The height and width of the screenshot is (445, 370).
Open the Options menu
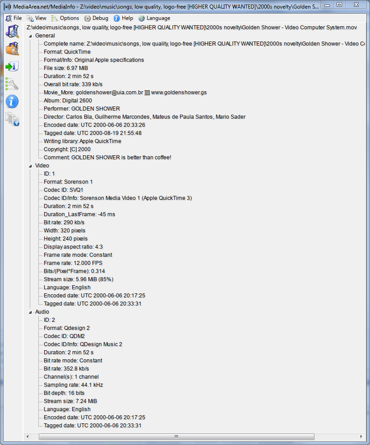[x=65, y=18]
